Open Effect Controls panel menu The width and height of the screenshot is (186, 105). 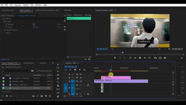32,10
